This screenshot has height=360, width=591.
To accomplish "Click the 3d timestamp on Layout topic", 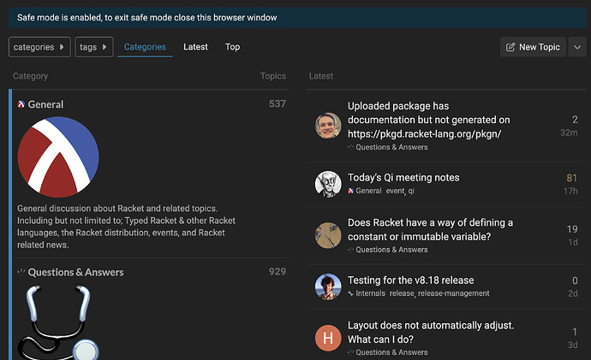I will pos(573,345).
